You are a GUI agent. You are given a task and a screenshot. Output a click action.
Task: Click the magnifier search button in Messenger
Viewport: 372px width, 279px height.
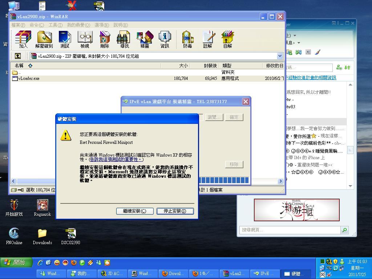coord(344,230)
